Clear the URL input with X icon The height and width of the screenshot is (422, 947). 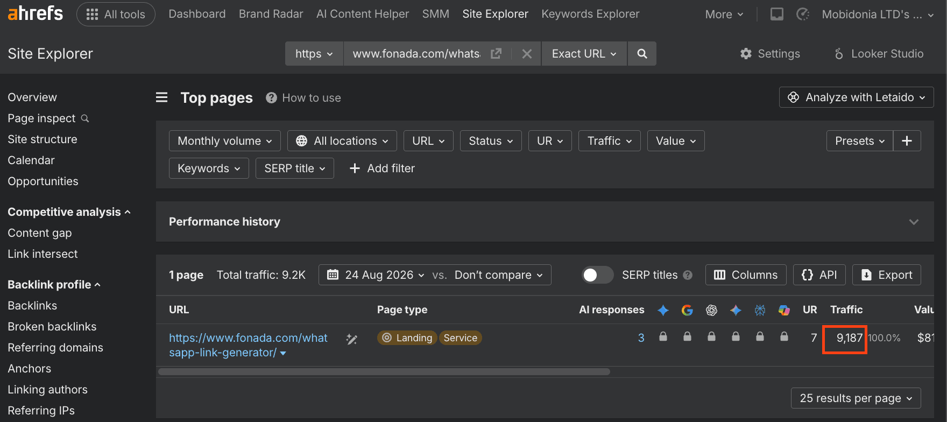(x=527, y=54)
